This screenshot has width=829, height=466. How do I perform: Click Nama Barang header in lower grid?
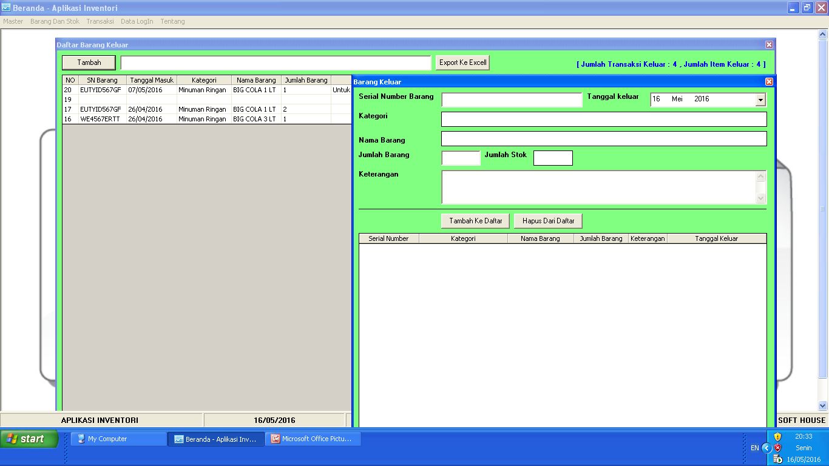click(x=540, y=238)
